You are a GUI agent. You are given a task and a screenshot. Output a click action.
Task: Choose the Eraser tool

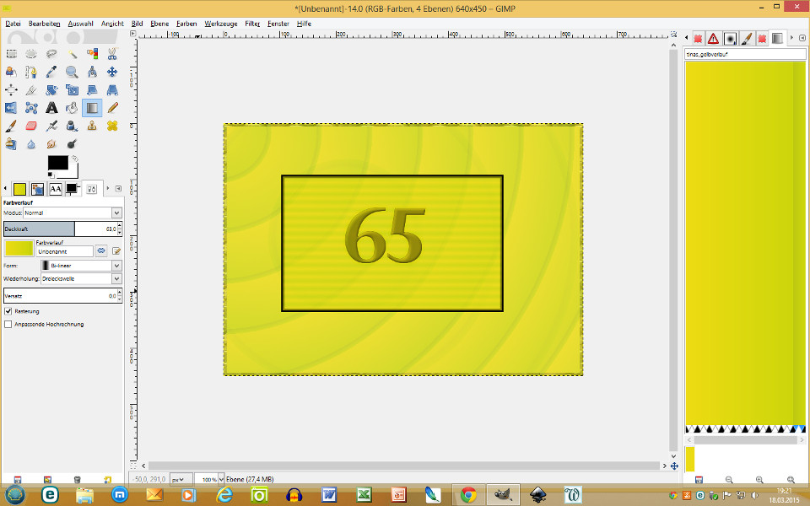[31, 126]
